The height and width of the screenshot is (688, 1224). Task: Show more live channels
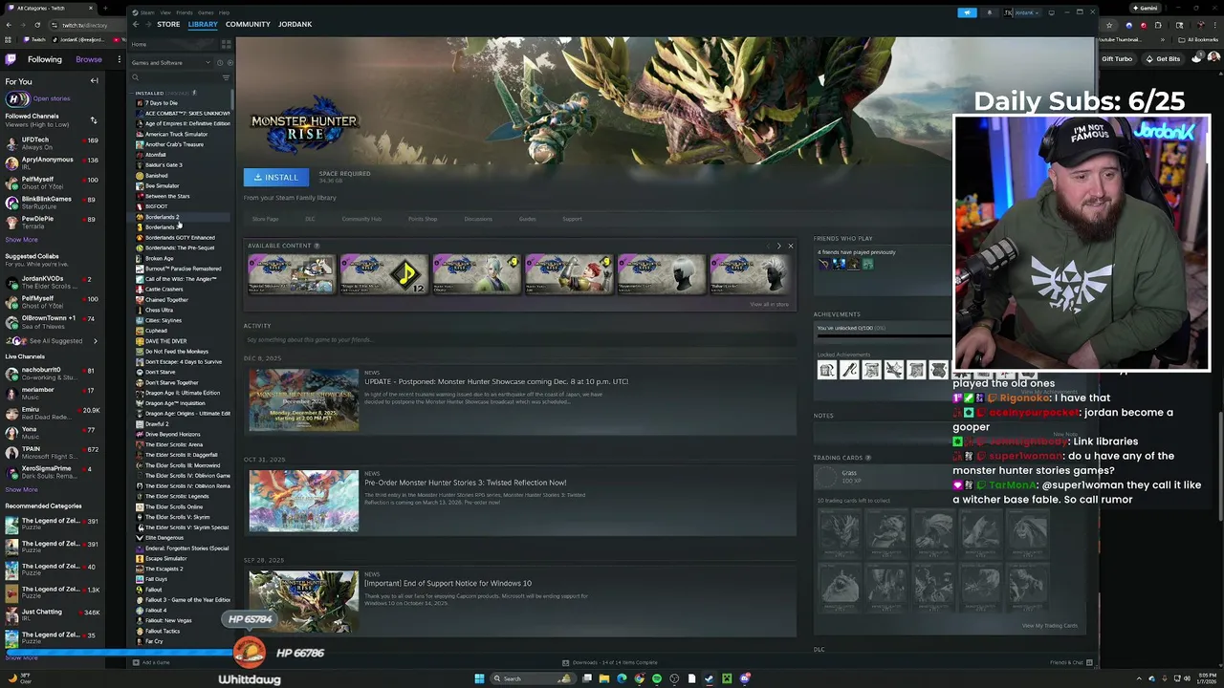pyautogui.click(x=21, y=490)
